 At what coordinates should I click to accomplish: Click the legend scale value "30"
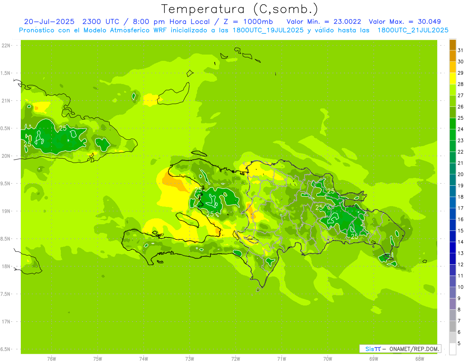pyautogui.click(x=461, y=62)
